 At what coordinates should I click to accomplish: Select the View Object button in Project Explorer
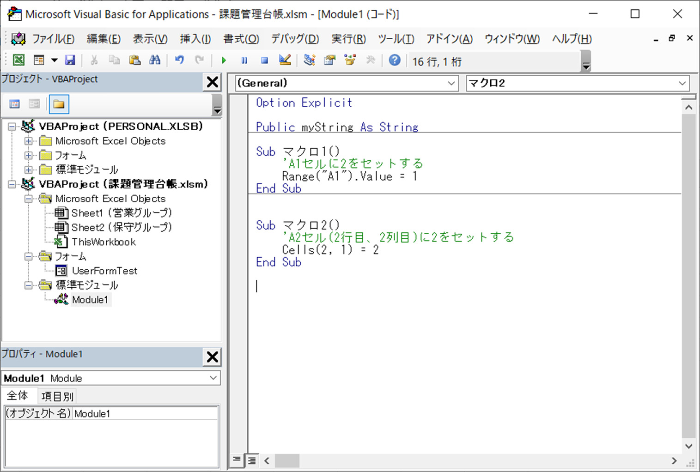click(35, 104)
